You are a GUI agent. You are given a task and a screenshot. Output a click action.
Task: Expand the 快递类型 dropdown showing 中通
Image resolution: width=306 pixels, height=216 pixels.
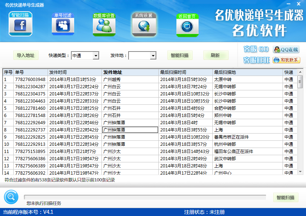96,55
